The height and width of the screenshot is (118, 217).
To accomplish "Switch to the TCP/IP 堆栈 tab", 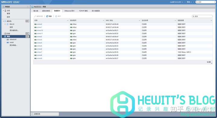I will click(x=83, y=11).
